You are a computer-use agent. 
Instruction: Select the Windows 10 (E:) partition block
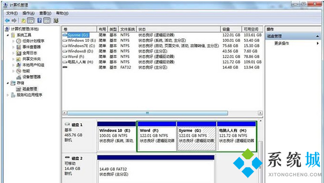pyautogui.click(x=116, y=136)
